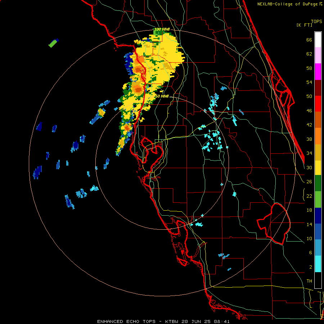Click the light pink legend swatch
The width and height of the screenshot is (324, 324).
(318, 55)
